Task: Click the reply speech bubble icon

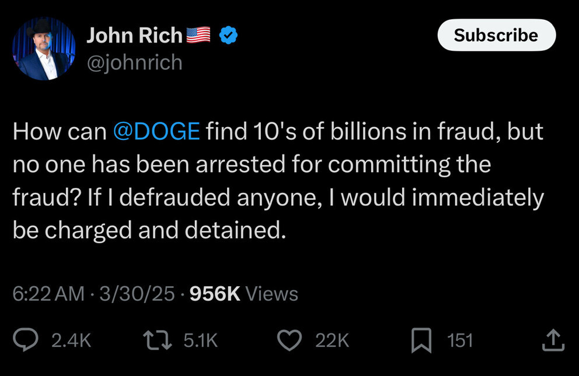Action: point(25,340)
